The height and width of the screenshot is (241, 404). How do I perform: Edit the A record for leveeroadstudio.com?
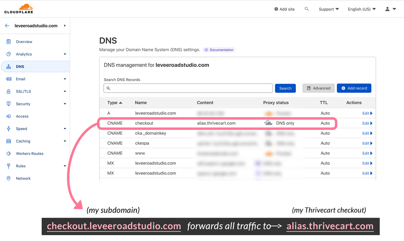coord(367,113)
